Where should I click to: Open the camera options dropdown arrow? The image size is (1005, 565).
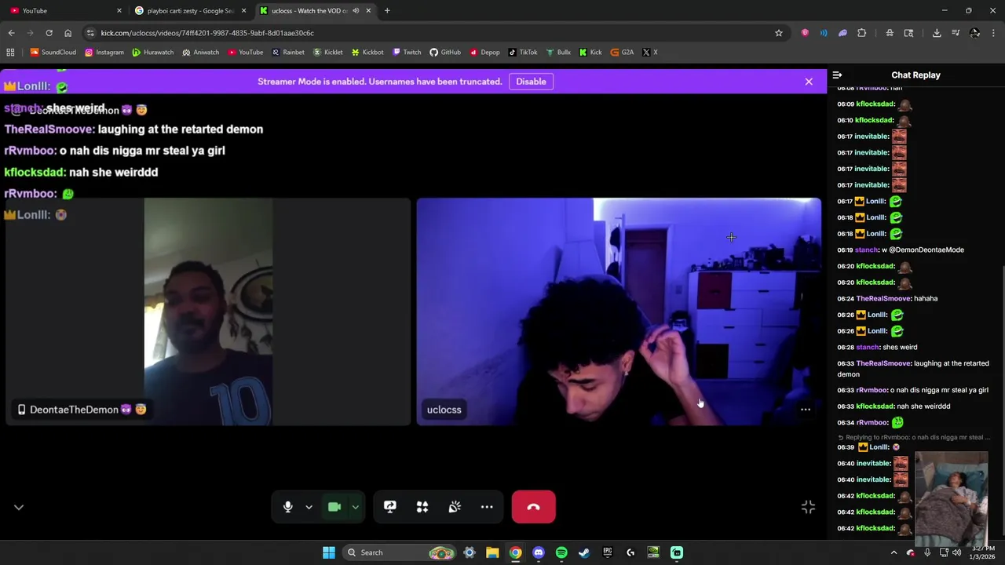[x=355, y=507]
